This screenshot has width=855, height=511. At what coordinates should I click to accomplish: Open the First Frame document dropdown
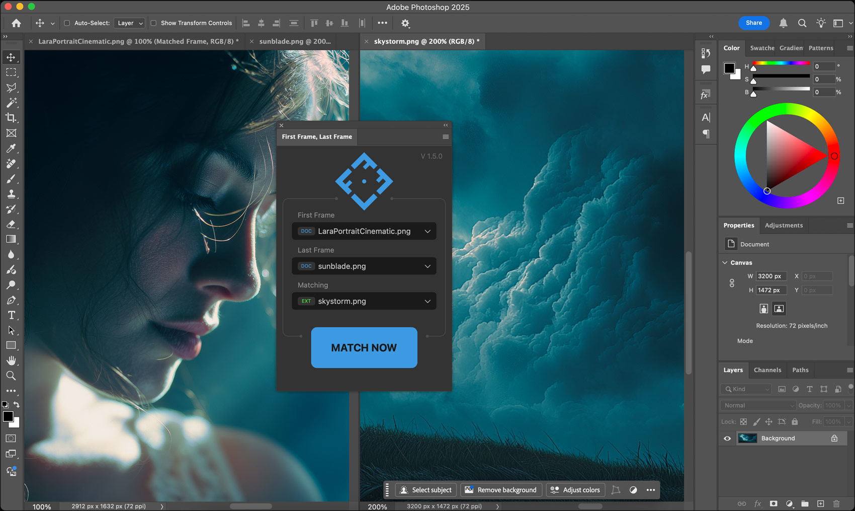pyautogui.click(x=364, y=231)
